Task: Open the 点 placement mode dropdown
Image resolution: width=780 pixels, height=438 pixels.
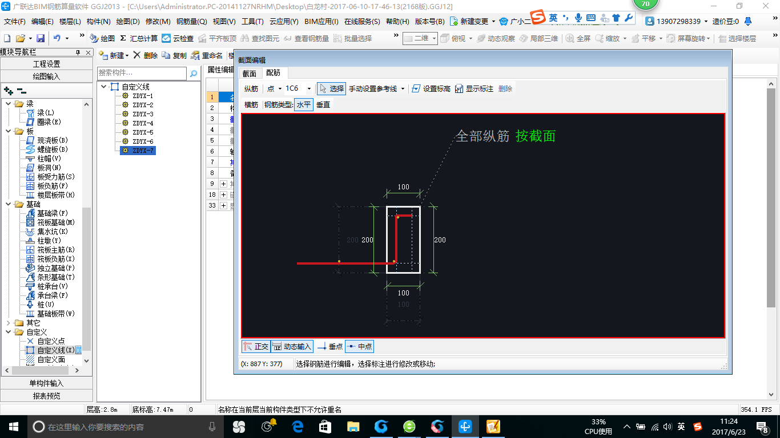Action: click(x=280, y=88)
